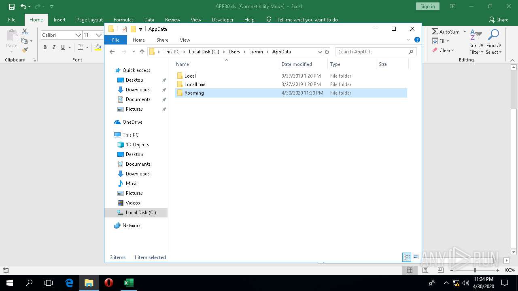Click AutoSum in Editing group
The width and height of the screenshot is (518, 291).
tap(446, 32)
